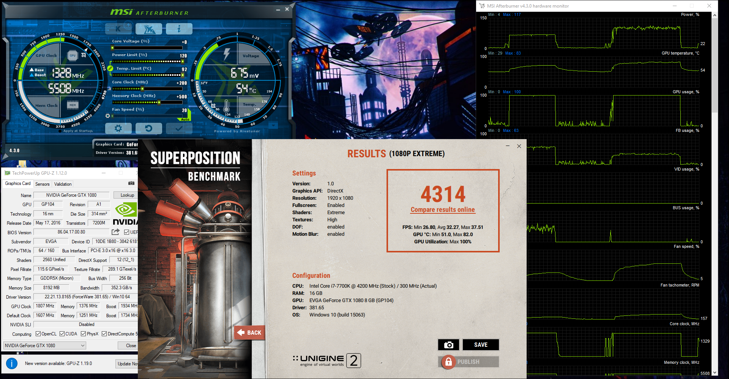Switch to the Validation tab in GPU-Z

(63, 184)
